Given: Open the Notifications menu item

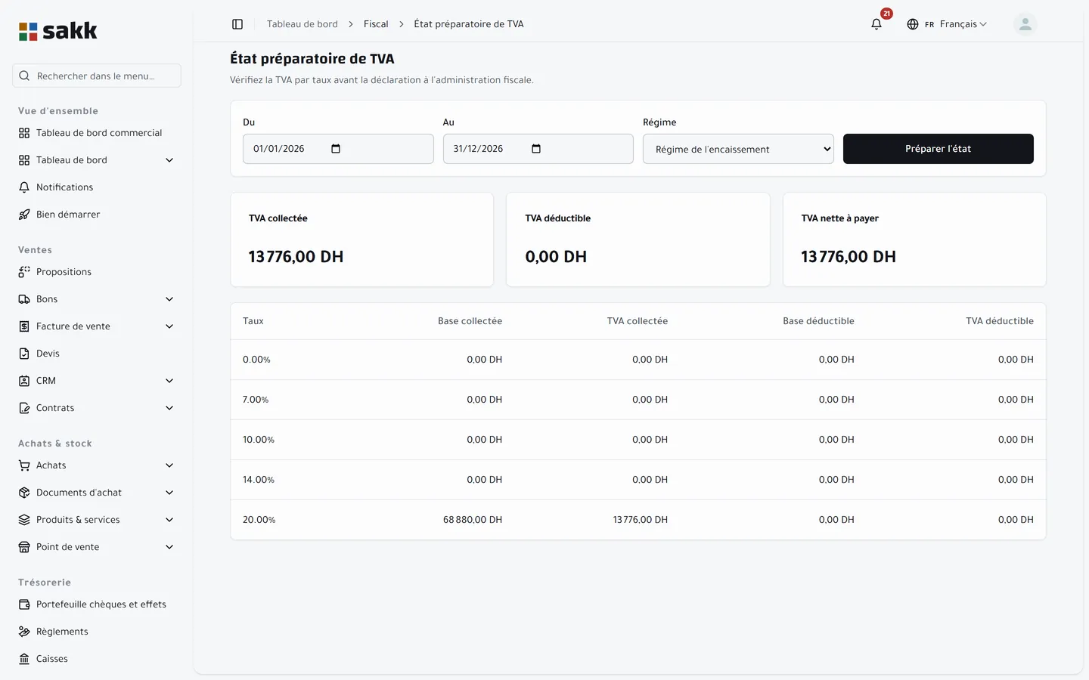Looking at the screenshot, I should (x=97, y=187).
